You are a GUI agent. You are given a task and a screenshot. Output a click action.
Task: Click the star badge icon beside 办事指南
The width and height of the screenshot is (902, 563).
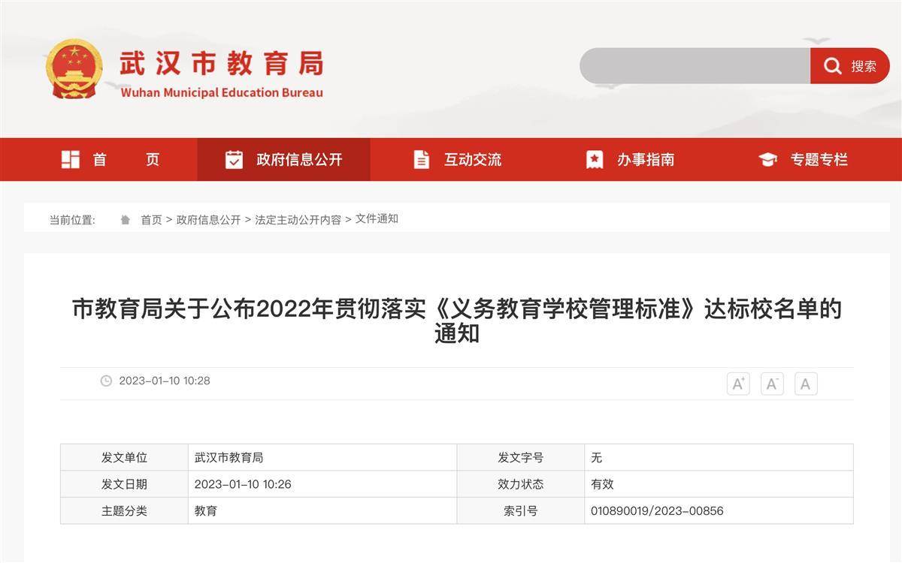[595, 159]
